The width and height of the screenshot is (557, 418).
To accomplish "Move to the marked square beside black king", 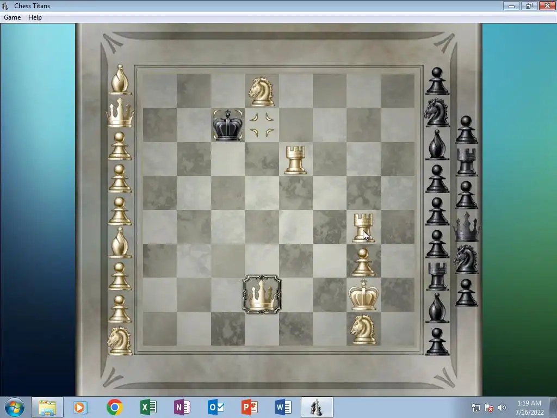I will click(x=262, y=125).
